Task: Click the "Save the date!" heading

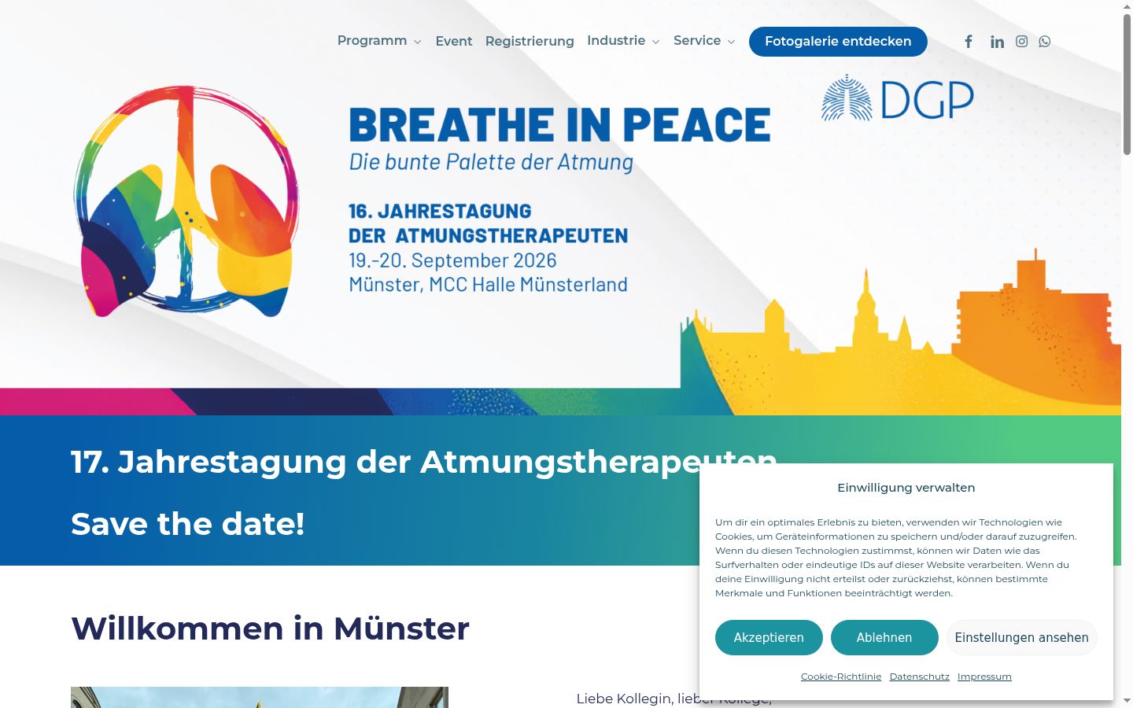Action: [x=187, y=524]
